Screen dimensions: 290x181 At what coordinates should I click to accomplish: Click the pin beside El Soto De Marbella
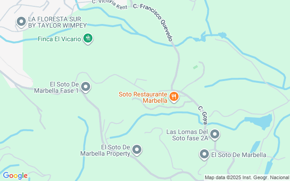coord(204,154)
